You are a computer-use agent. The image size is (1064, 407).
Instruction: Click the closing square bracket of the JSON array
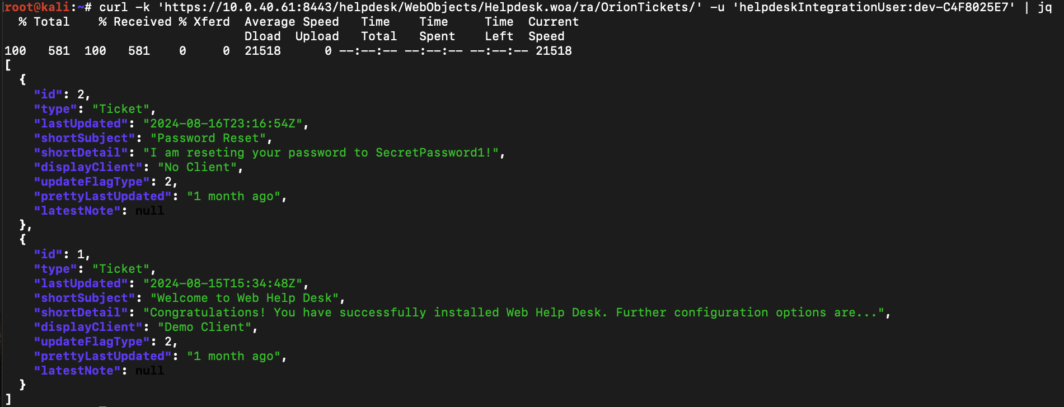[x=8, y=400]
